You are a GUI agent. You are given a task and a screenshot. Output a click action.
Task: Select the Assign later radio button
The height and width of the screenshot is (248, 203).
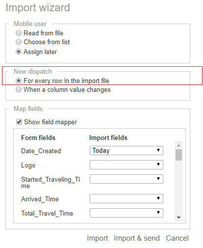click(x=19, y=52)
